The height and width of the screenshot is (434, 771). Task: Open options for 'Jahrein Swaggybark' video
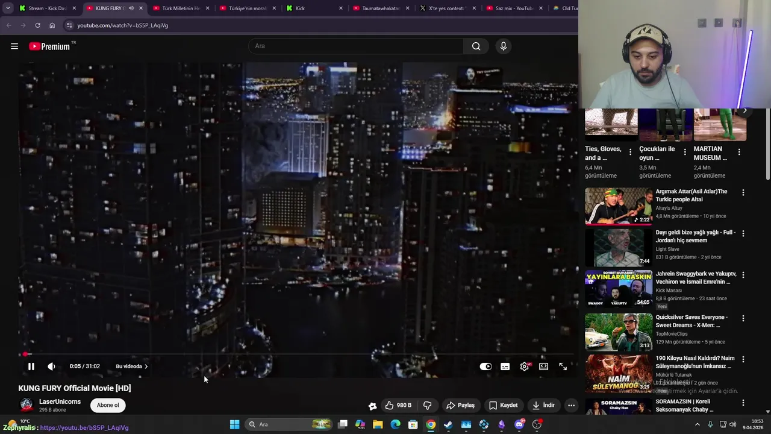(x=743, y=275)
